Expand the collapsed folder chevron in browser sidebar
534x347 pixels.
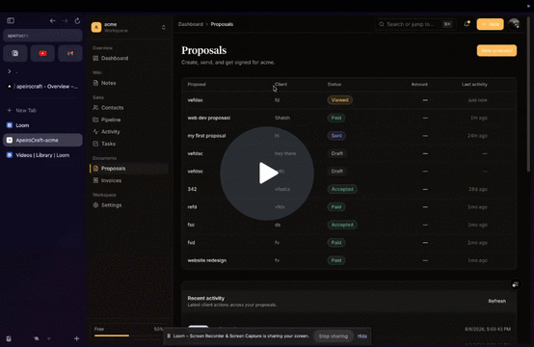10,71
